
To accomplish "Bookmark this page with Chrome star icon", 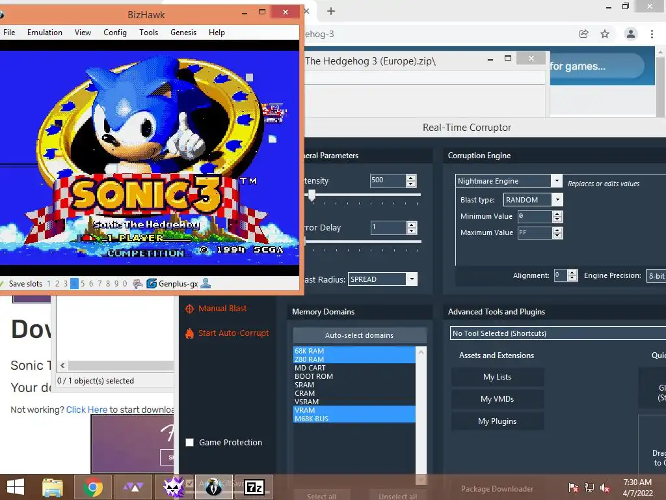I will 605,34.
